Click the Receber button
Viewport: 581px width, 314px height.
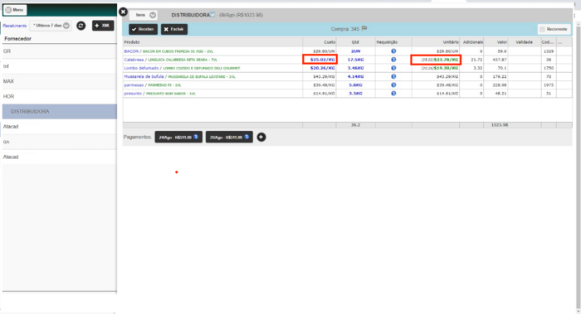[143, 29]
